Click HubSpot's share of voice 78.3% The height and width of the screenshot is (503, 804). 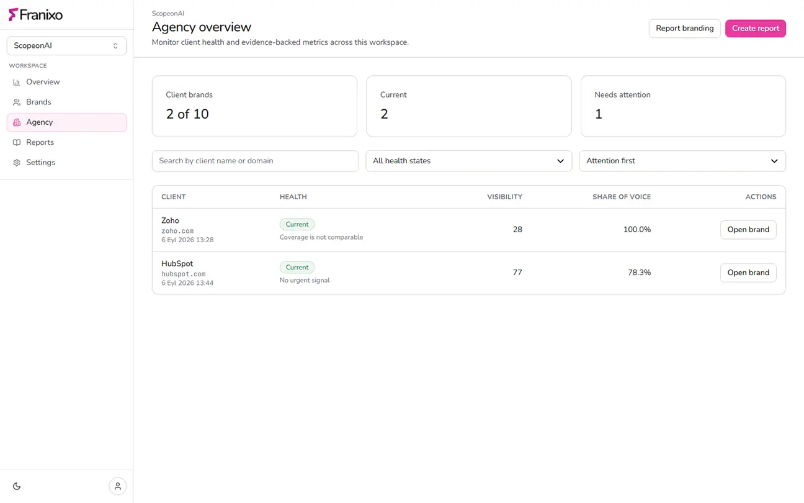(640, 273)
